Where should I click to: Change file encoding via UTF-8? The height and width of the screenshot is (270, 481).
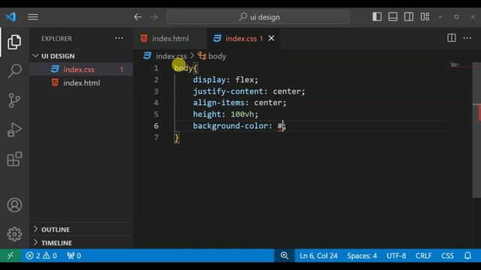coord(396,256)
